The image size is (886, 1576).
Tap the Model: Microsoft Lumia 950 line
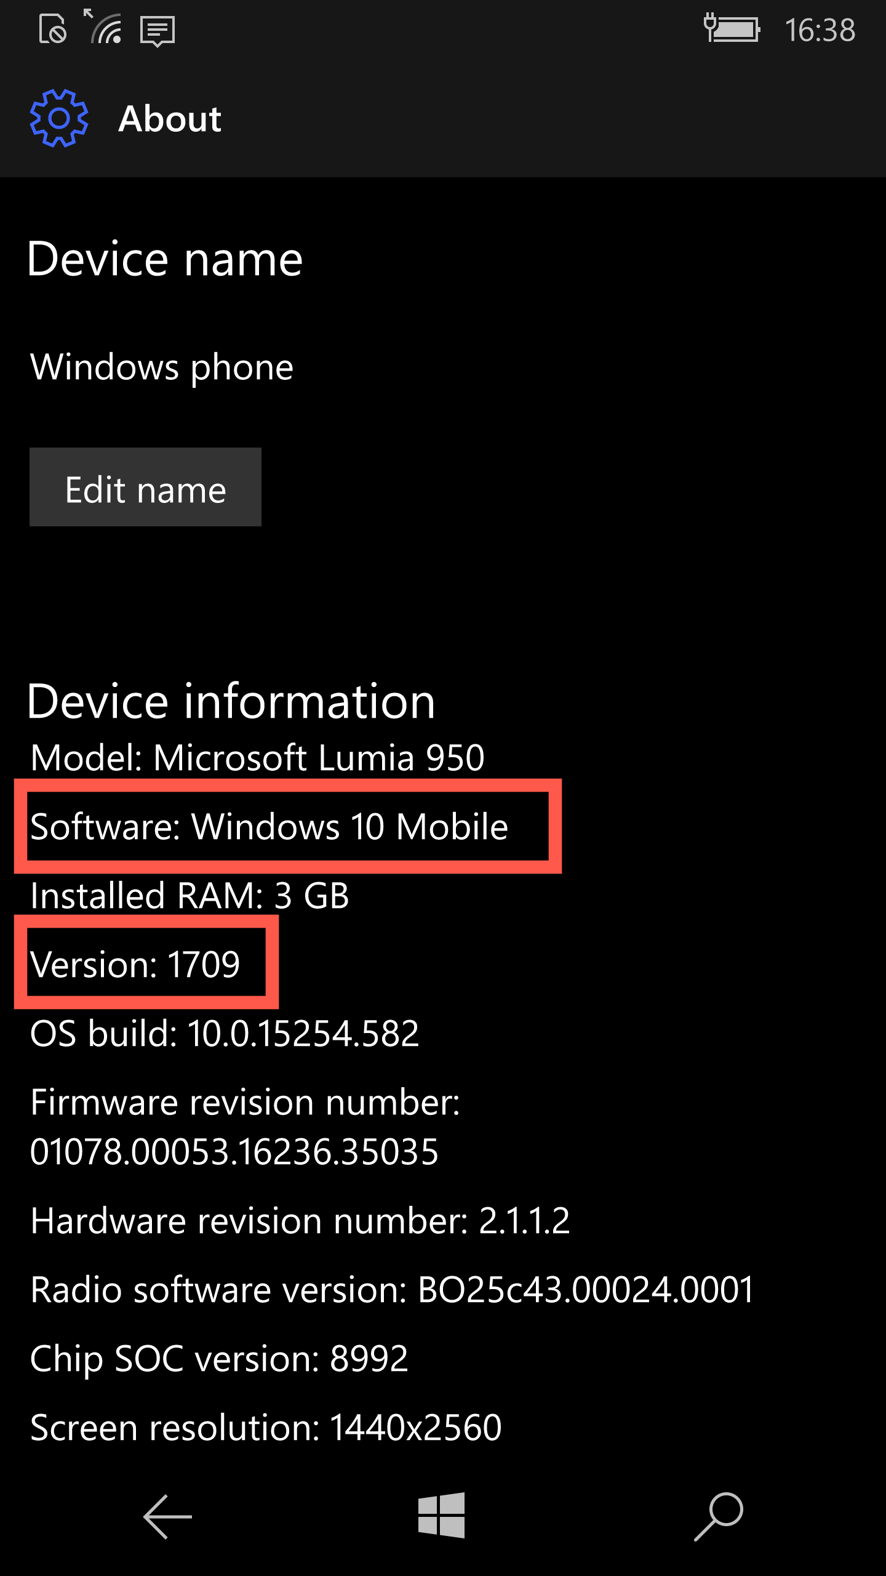pyautogui.click(x=258, y=757)
